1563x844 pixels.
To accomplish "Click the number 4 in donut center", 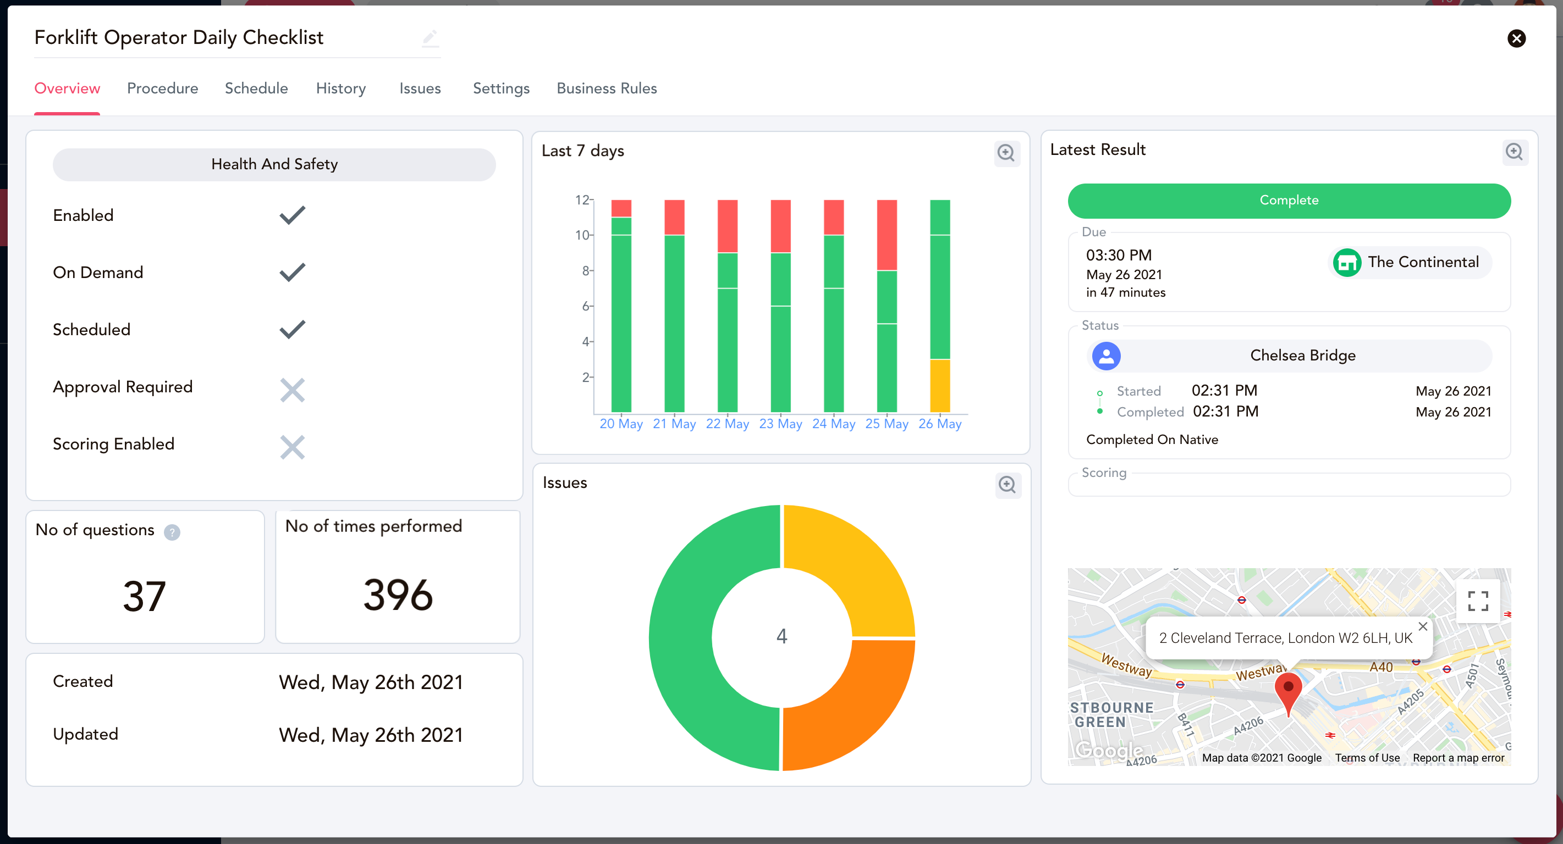I will point(781,636).
